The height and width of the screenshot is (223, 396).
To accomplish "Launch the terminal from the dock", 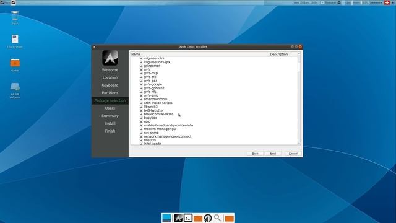I will (x=188, y=218).
